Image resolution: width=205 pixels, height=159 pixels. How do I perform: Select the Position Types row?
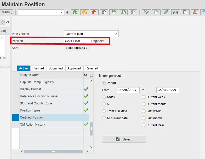point(51,110)
